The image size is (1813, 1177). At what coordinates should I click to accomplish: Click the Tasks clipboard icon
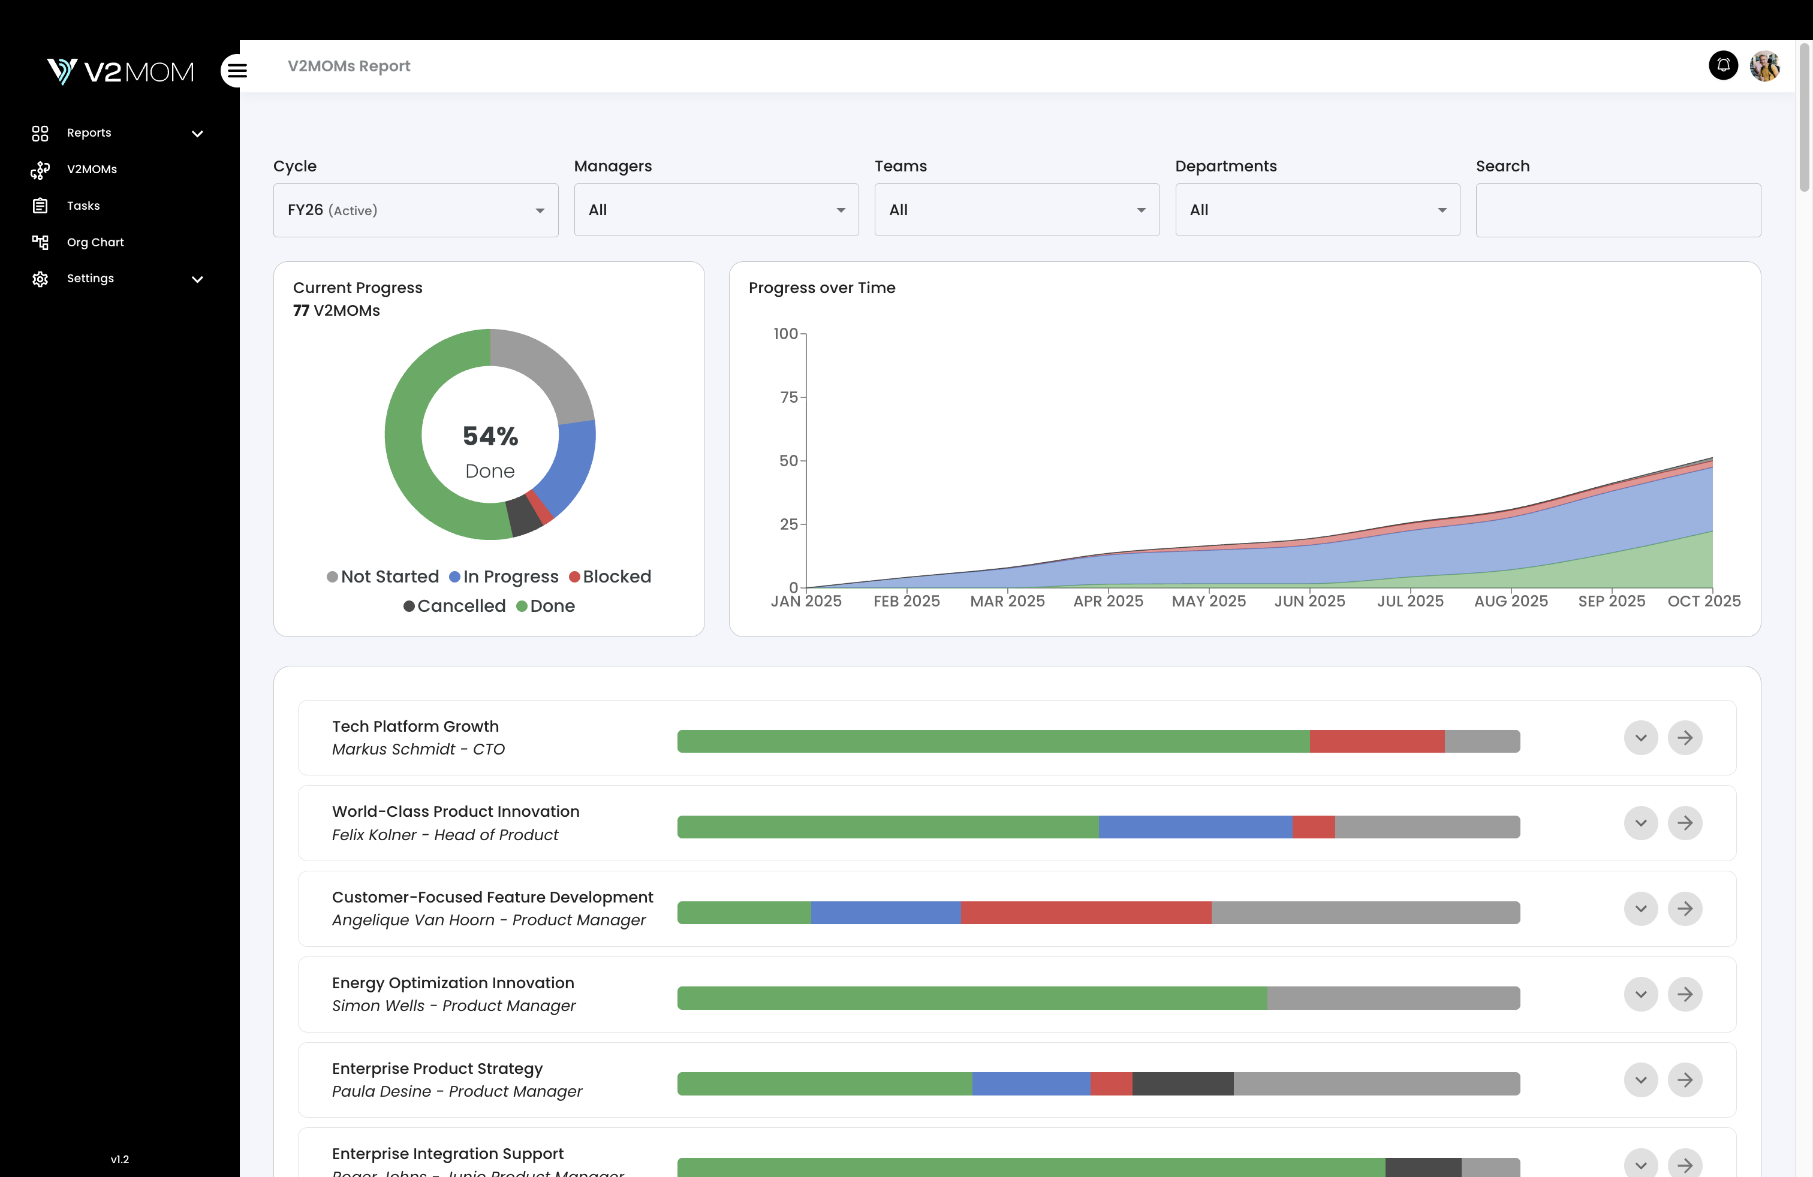pyautogui.click(x=40, y=206)
